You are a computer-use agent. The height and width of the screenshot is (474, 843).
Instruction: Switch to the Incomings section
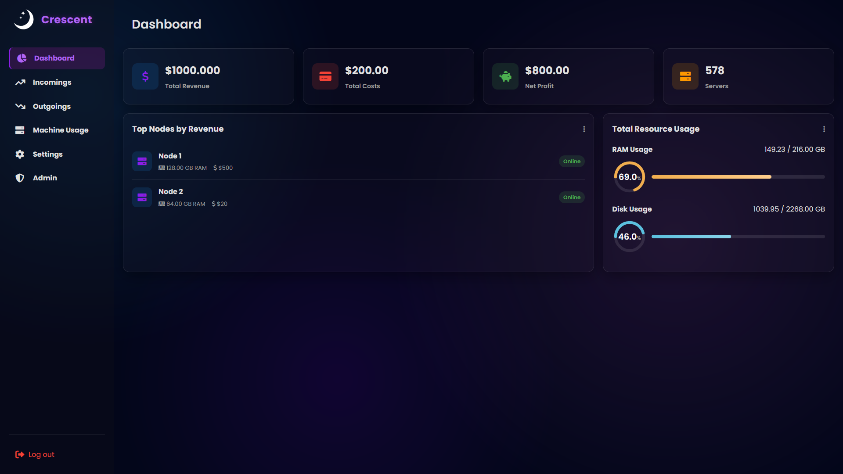pos(52,82)
